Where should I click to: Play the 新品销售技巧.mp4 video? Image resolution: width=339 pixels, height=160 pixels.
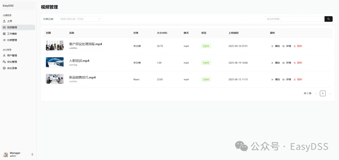[x=276, y=80]
